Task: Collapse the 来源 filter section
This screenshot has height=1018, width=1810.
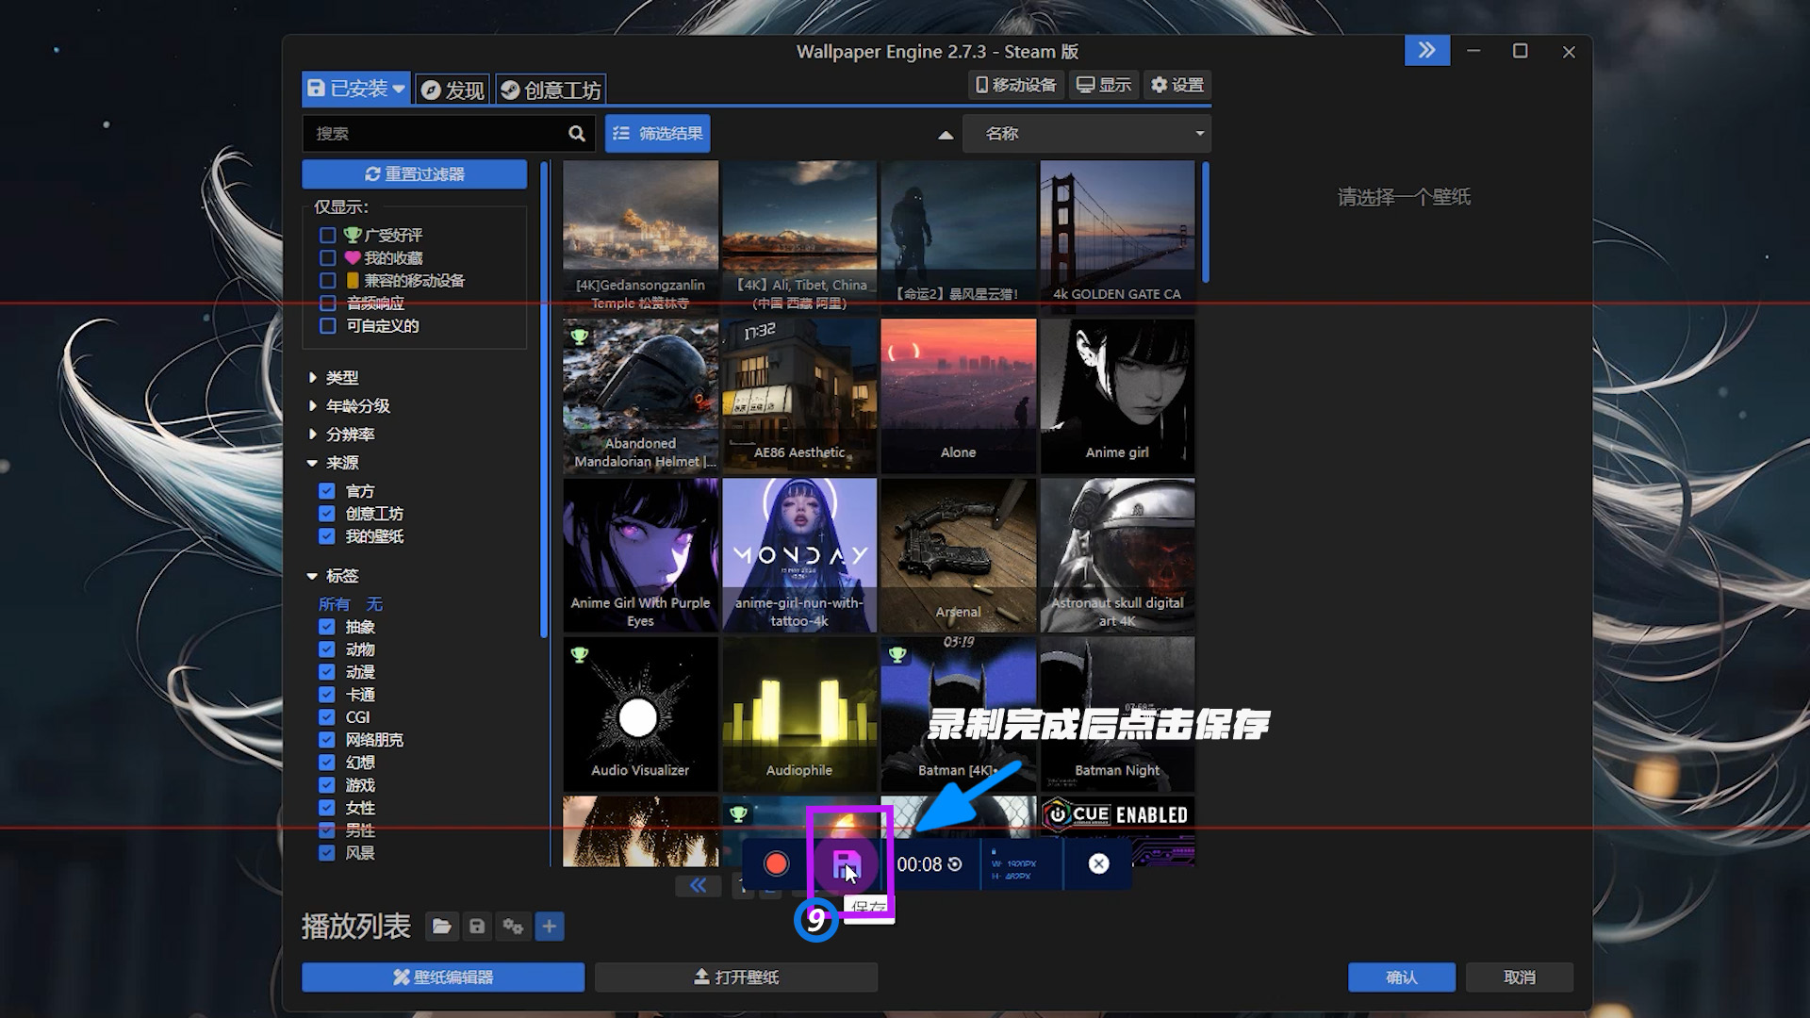Action: point(334,463)
